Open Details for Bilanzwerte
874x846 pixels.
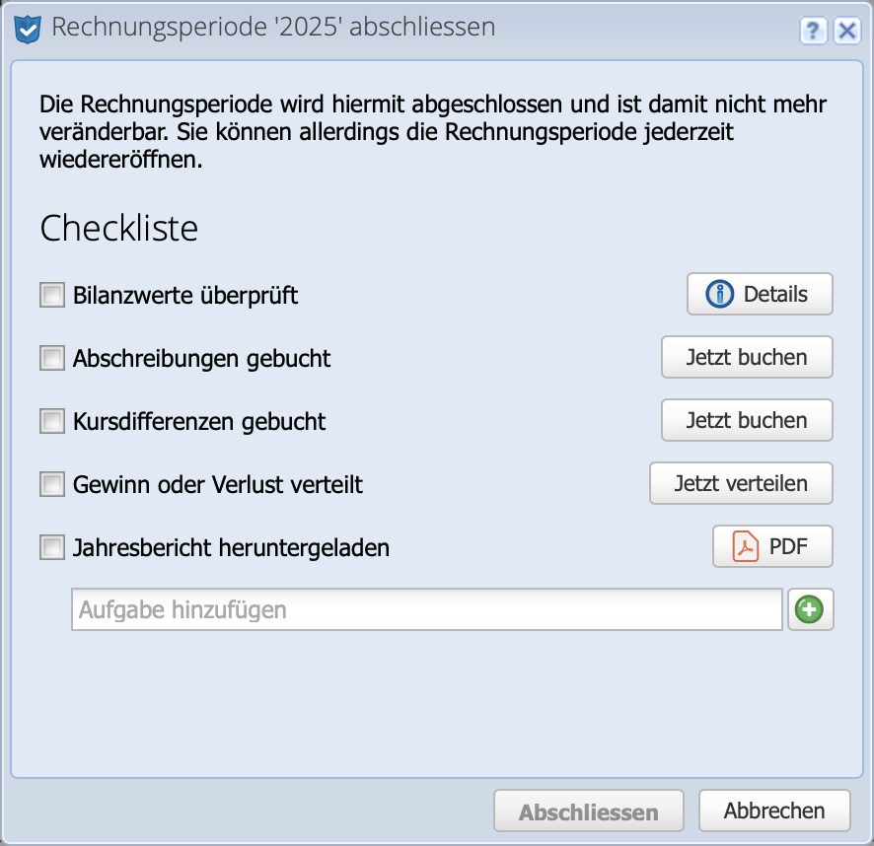[760, 293]
